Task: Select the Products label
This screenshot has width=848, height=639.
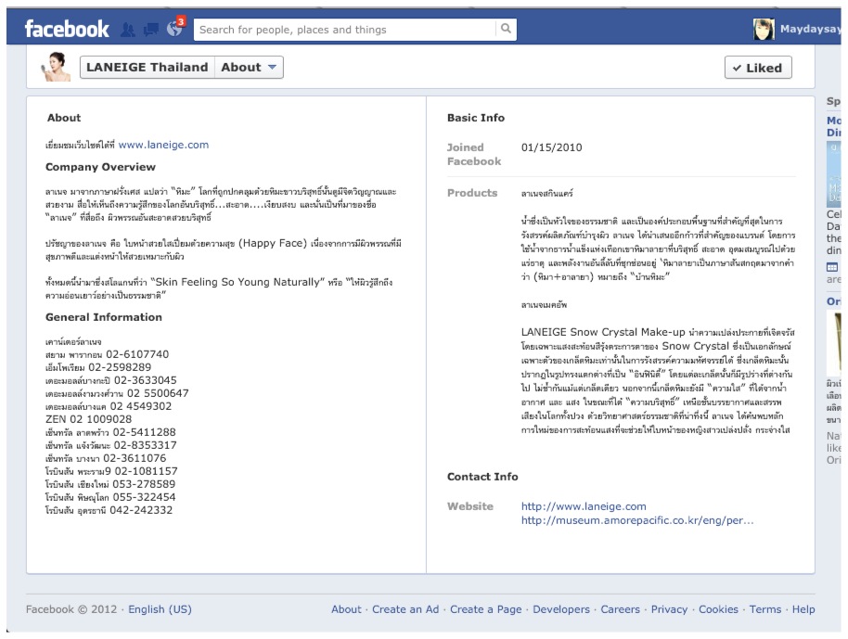Action: [472, 193]
